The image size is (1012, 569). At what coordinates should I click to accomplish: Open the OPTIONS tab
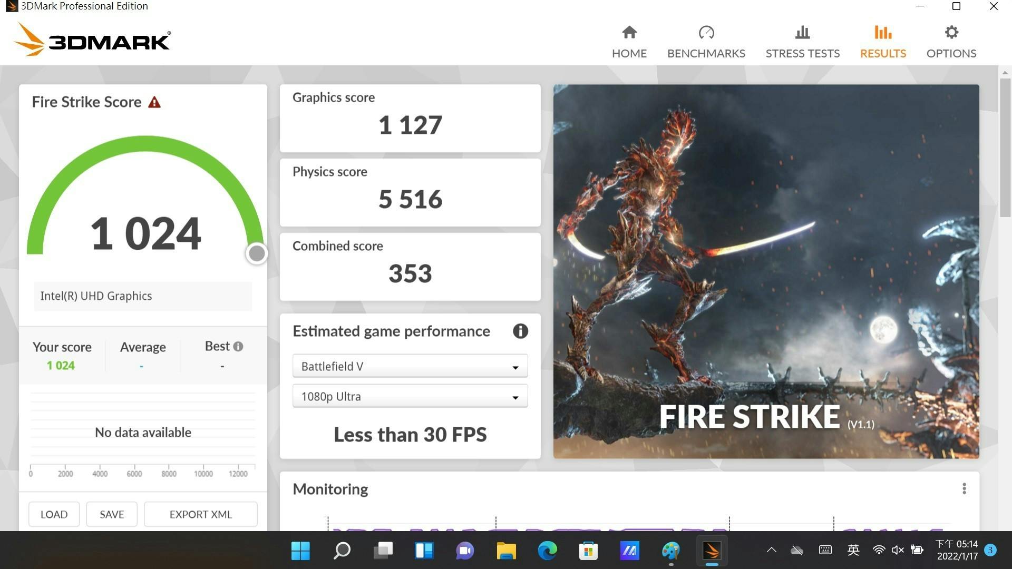point(951,42)
